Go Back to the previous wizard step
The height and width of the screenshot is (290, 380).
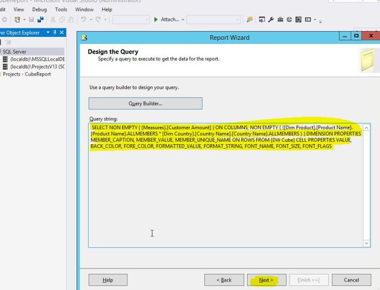(223, 280)
